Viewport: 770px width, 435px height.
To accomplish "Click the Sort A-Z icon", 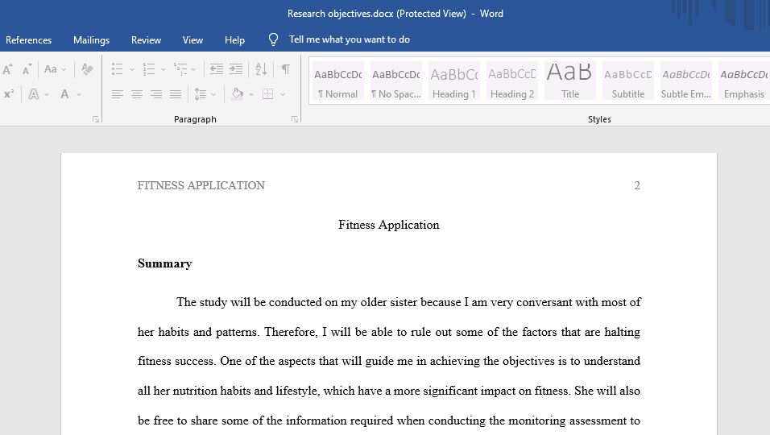I will coord(261,69).
